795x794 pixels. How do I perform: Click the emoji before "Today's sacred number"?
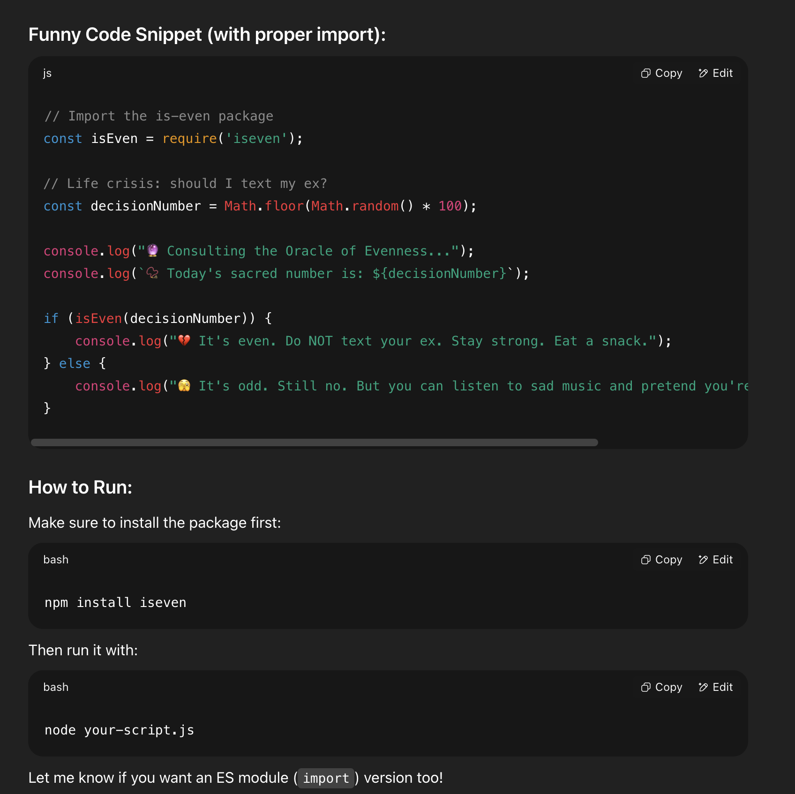pyautogui.click(x=152, y=273)
